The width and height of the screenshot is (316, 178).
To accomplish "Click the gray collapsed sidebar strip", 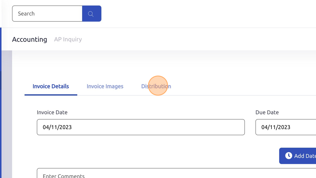I will tap(7, 114).
